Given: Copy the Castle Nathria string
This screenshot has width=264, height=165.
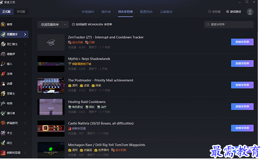Looking at the screenshot, I should click(x=242, y=128).
